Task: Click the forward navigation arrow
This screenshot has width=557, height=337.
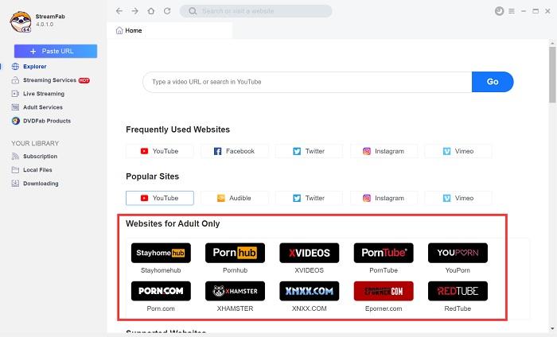Action: point(135,11)
